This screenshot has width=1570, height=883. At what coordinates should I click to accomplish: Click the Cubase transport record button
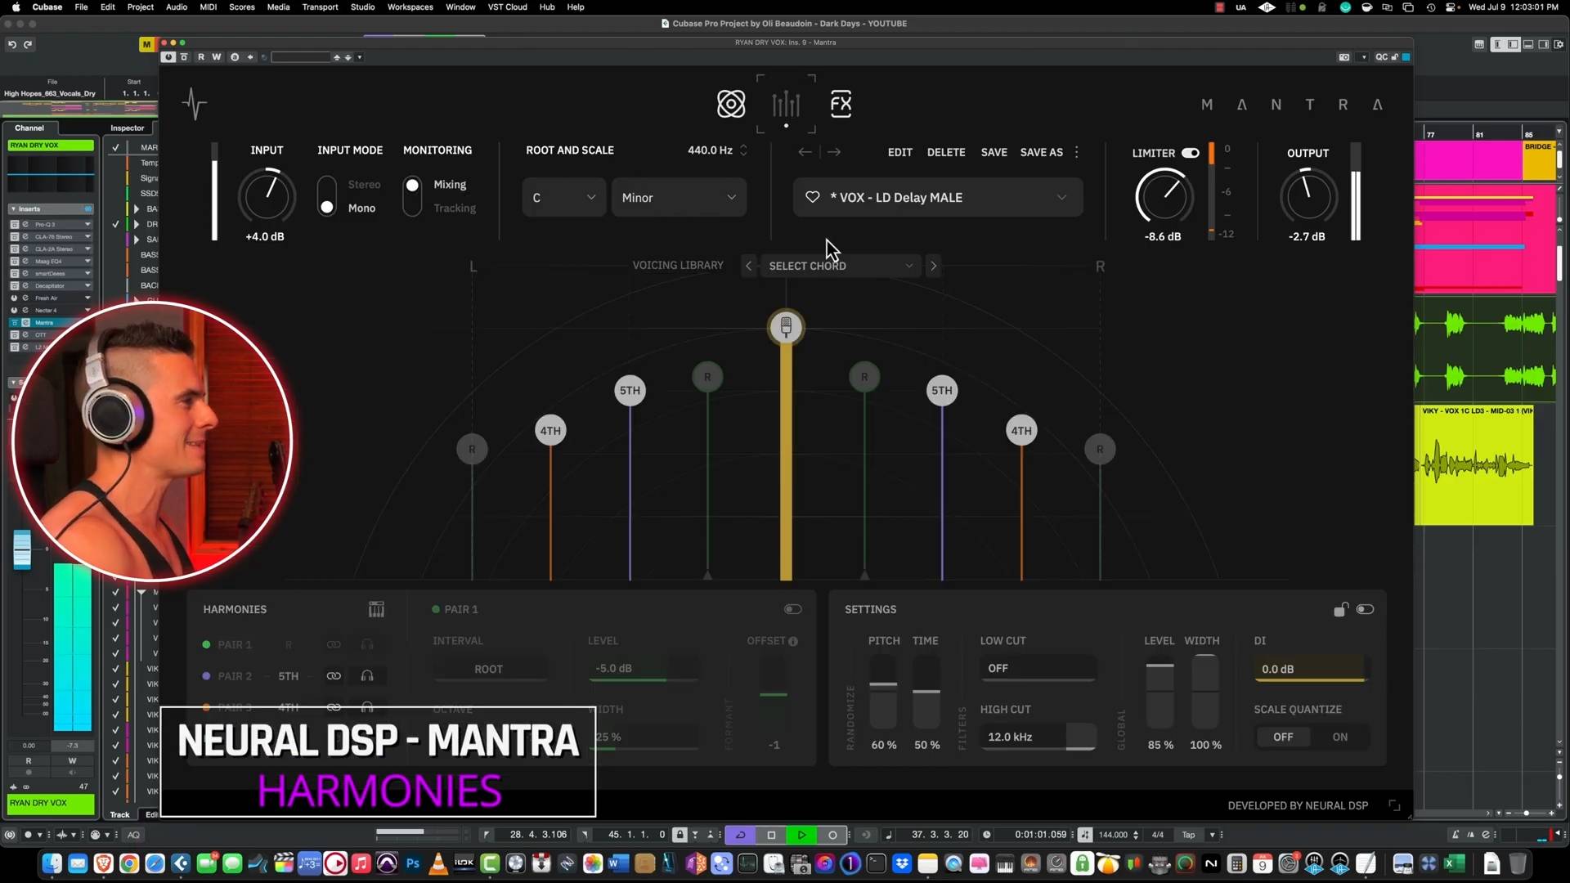[x=832, y=835]
